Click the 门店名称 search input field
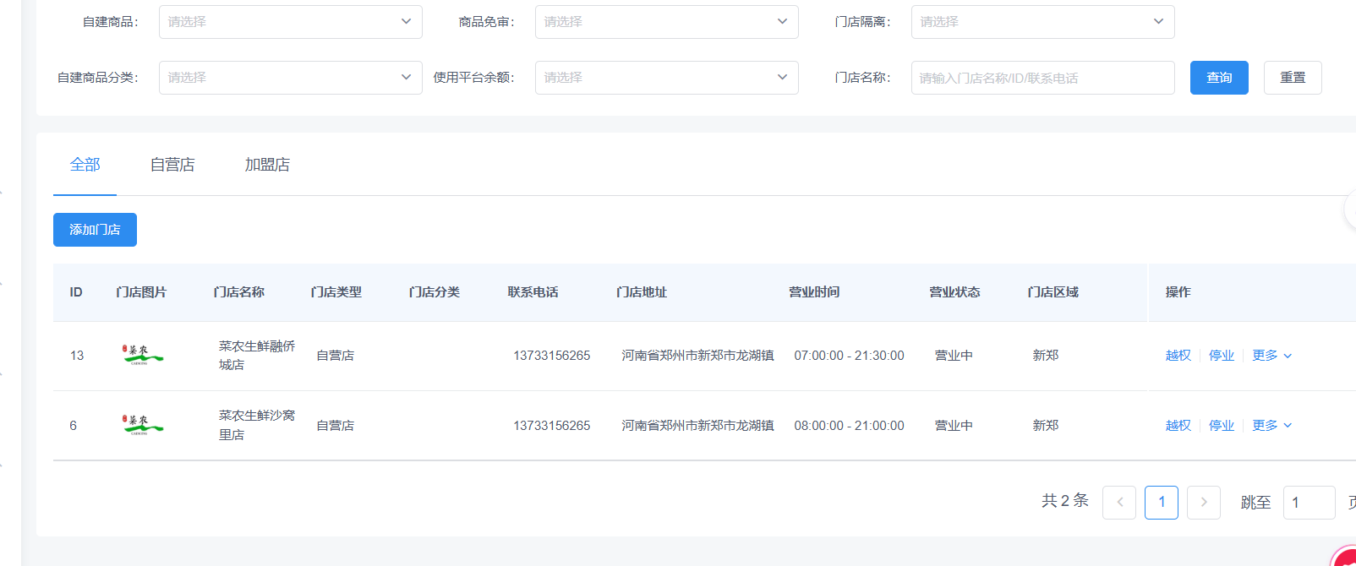The image size is (1356, 566). coord(1042,78)
